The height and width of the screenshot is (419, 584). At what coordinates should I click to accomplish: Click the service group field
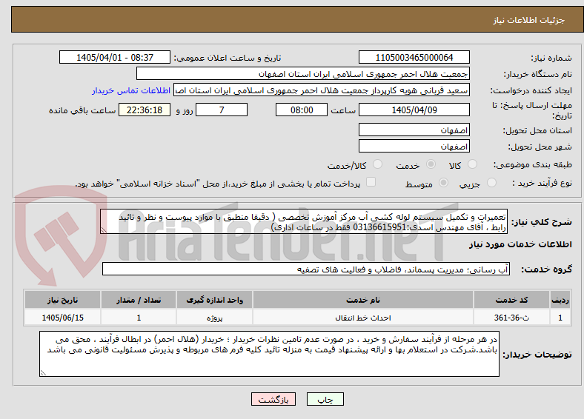click(306, 269)
